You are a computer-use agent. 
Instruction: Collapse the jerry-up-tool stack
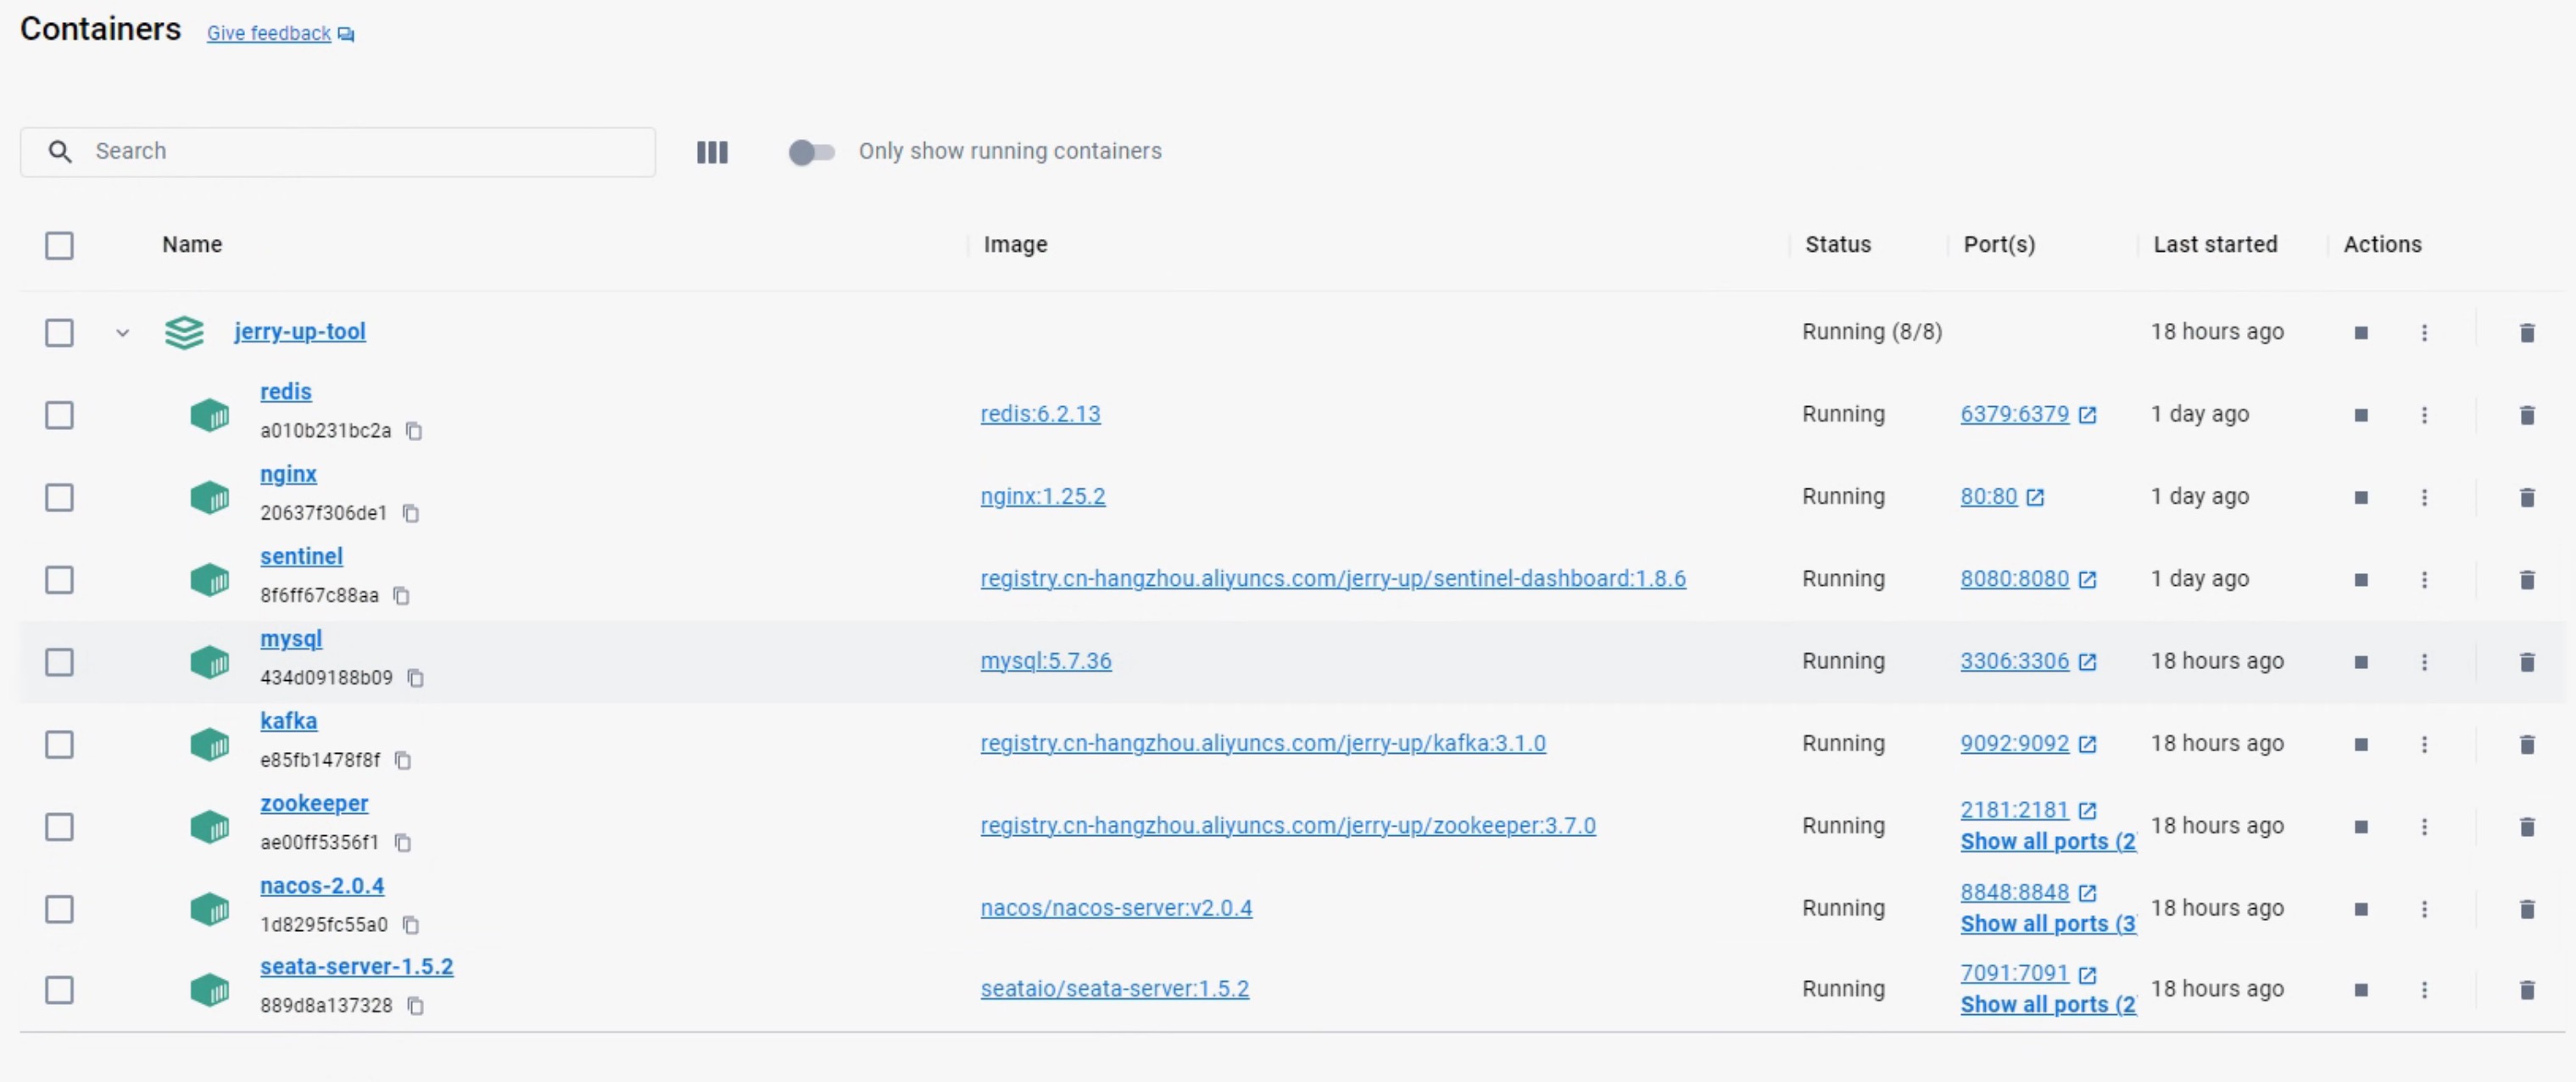click(122, 333)
